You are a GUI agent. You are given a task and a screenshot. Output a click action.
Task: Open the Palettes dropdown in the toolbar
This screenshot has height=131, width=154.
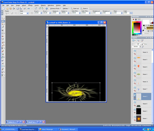[x=66, y=9]
